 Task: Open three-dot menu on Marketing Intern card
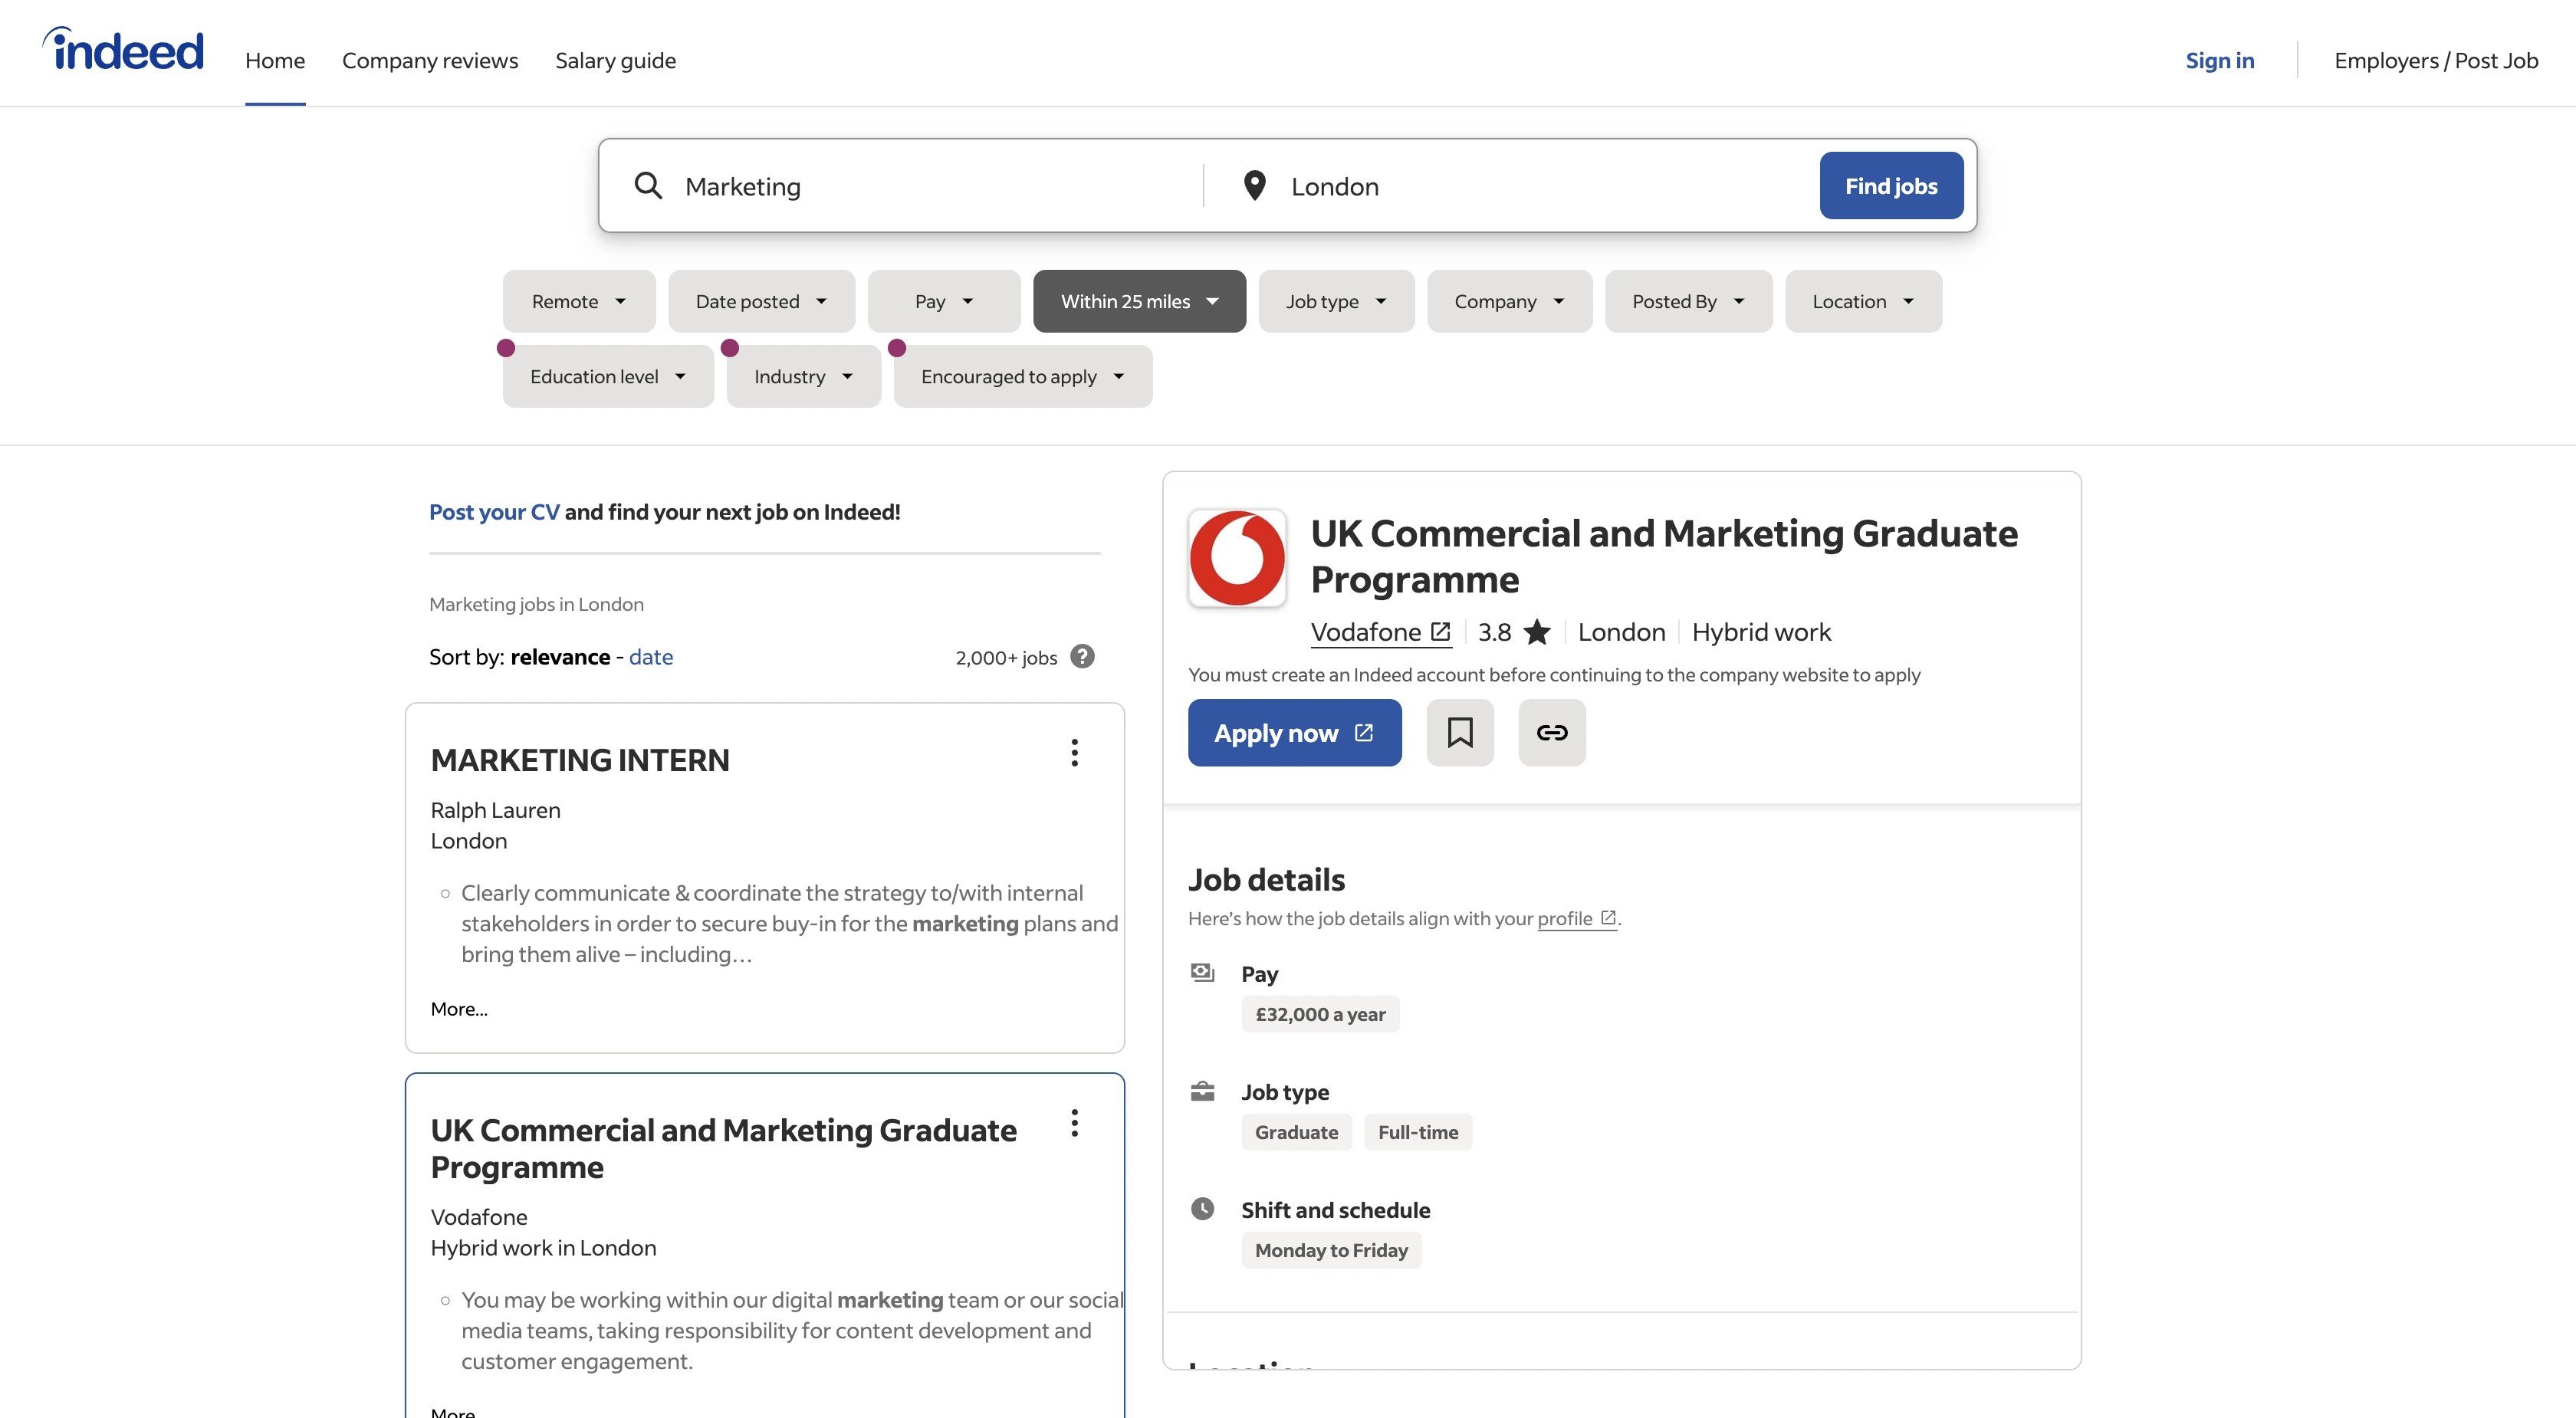click(1074, 753)
